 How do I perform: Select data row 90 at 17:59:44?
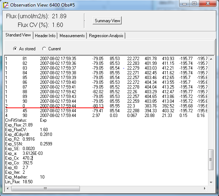58,101
